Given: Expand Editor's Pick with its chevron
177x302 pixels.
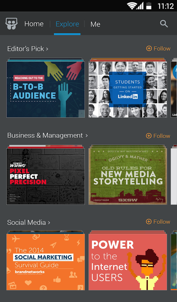Looking at the screenshot, I should coord(47,49).
